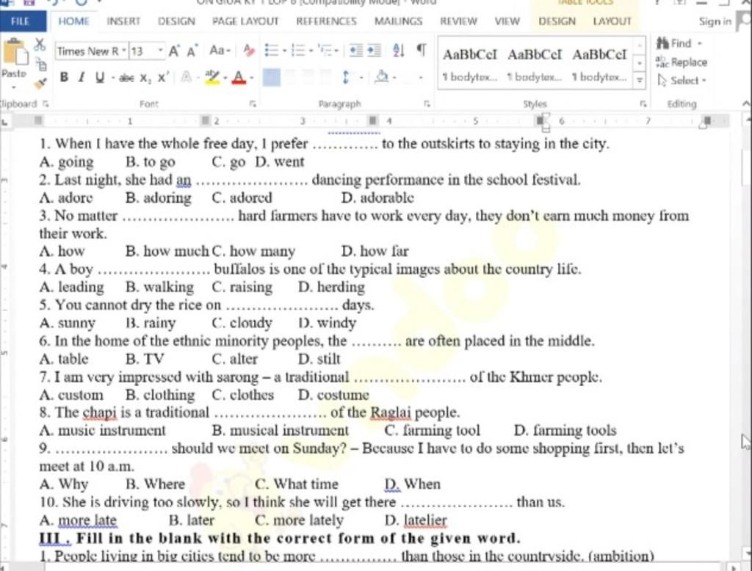This screenshot has width=752, height=571.
Task: Click Sign in link
Action: click(x=715, y=21)
